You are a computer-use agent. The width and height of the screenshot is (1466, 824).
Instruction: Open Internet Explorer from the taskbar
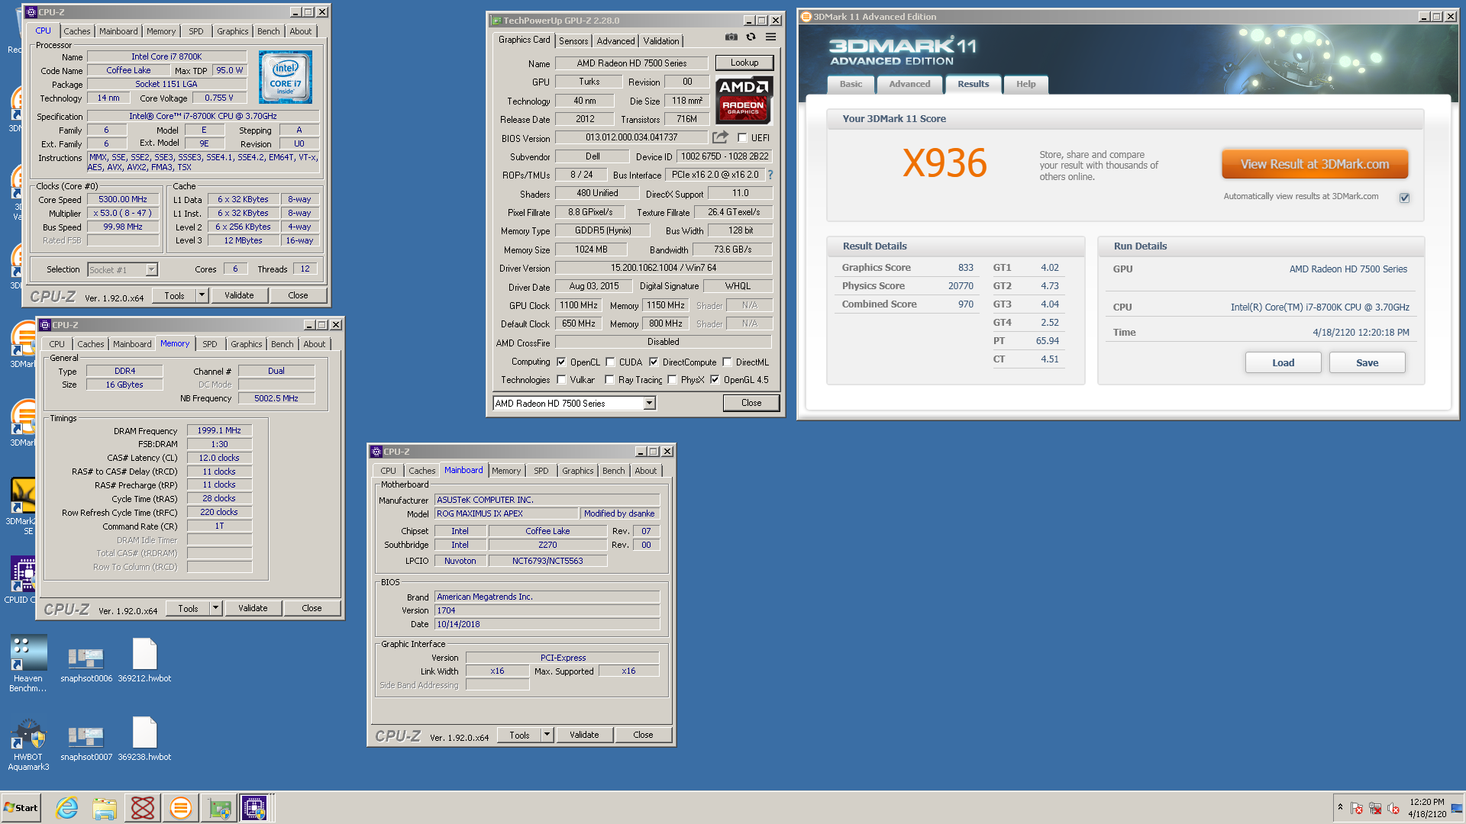coord(66,807)
